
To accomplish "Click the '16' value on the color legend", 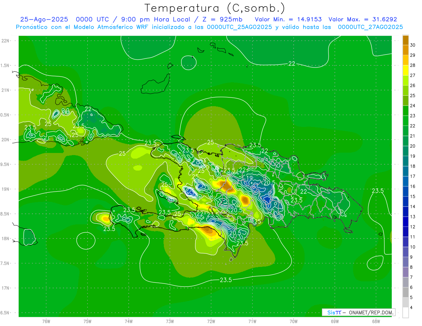I will coord(413,186).
